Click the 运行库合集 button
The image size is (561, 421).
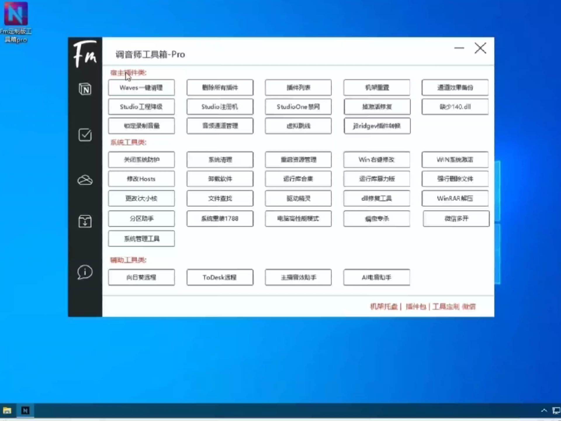(298, 179)
